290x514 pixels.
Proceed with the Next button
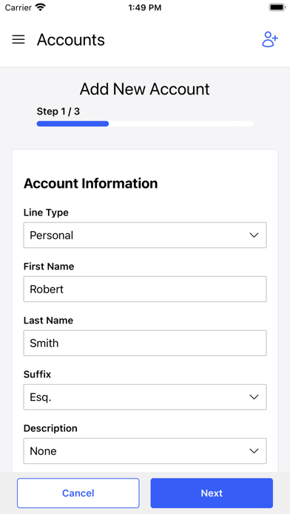pos(212,493)
